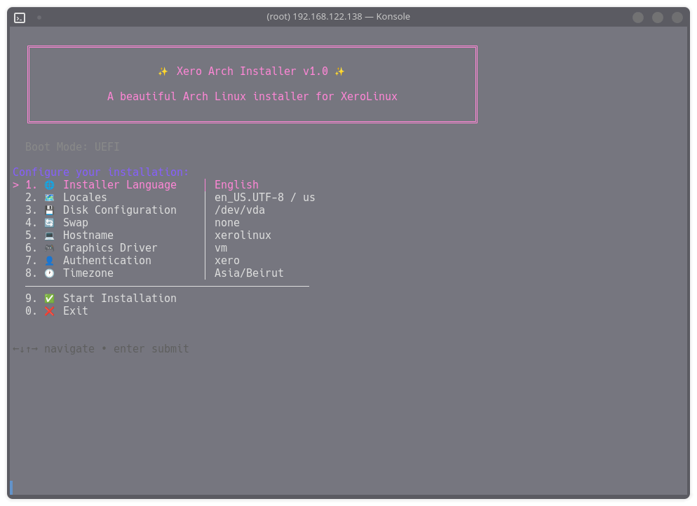Click the refresh arrows icon beside Swap
The width and height of the screenshot is (697, 506).
point(49,223)
